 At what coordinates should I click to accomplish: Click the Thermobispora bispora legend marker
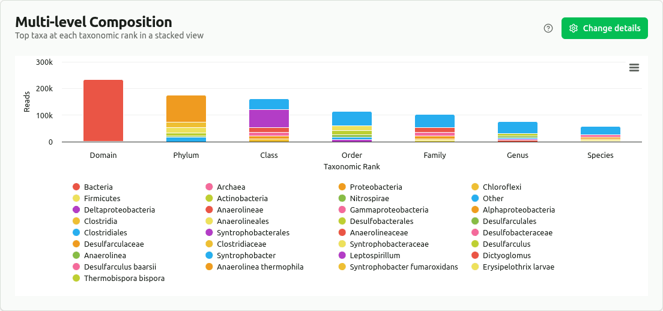point(76,279)
